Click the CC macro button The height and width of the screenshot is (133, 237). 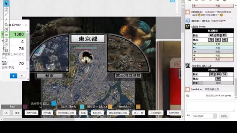(6, 113)
